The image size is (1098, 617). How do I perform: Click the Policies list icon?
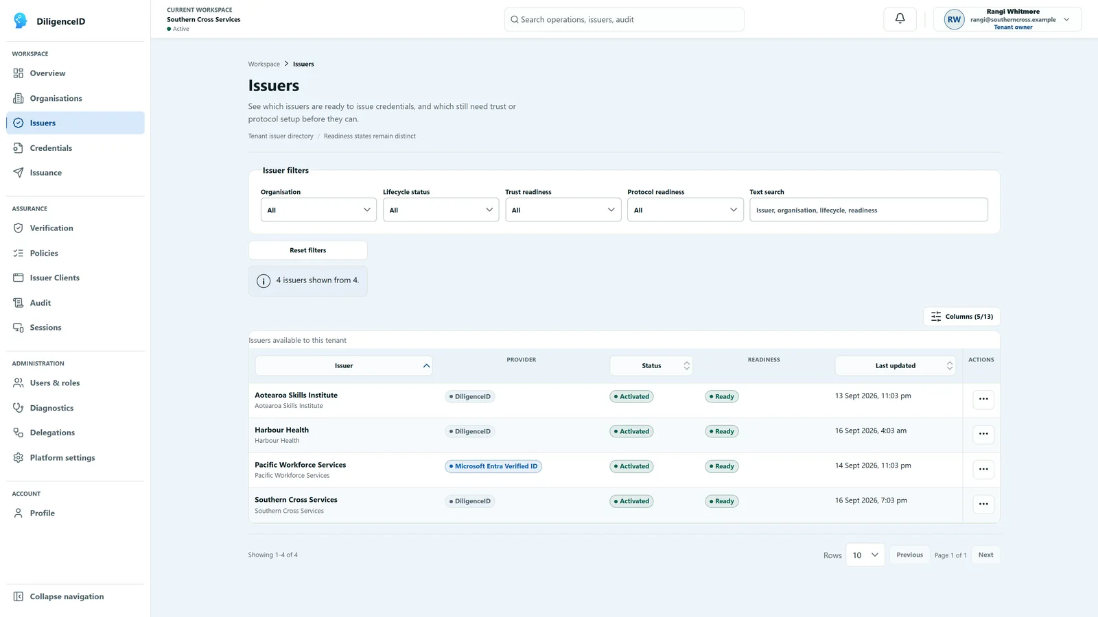coord(19,253)
